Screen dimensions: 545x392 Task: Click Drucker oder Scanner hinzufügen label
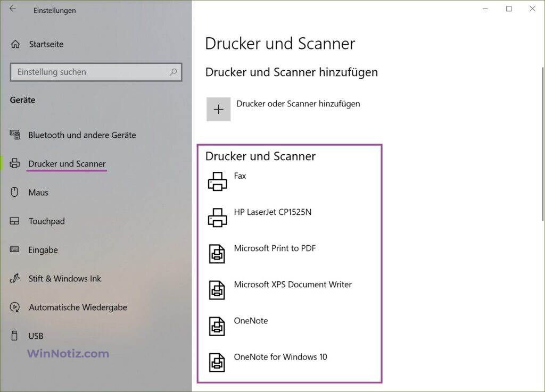[x=298, y=104]
